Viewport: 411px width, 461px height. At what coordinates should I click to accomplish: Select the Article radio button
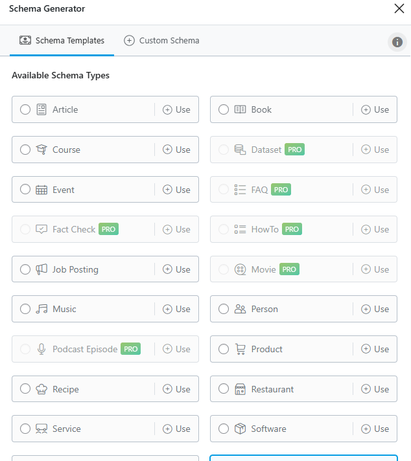pos(25,109)
